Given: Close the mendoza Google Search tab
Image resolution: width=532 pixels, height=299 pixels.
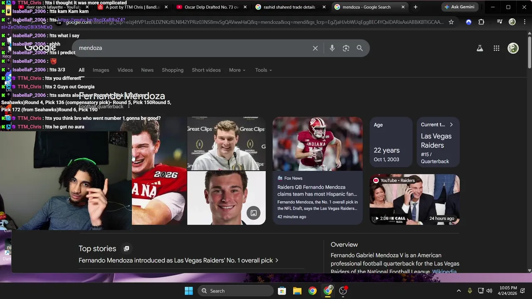Looking at the screenshot, I should pyautogui.click(x=403, y=7).
